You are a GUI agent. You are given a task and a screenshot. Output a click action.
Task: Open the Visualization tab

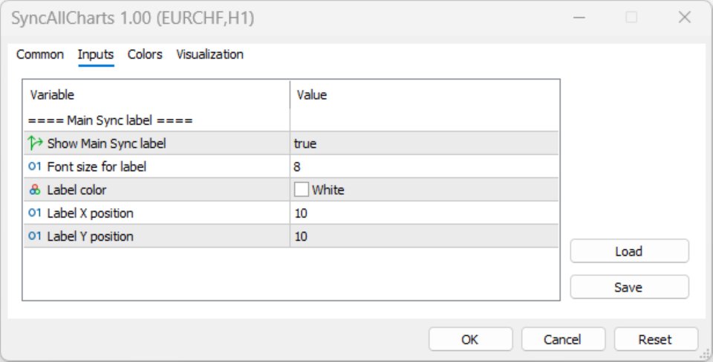tap(209, 55)
